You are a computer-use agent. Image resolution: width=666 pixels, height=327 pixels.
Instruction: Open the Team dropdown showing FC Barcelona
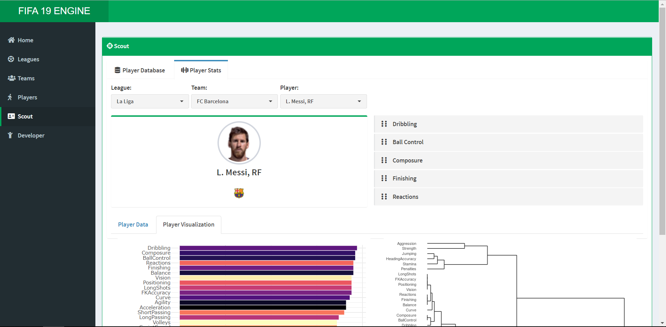coord(234,101)
